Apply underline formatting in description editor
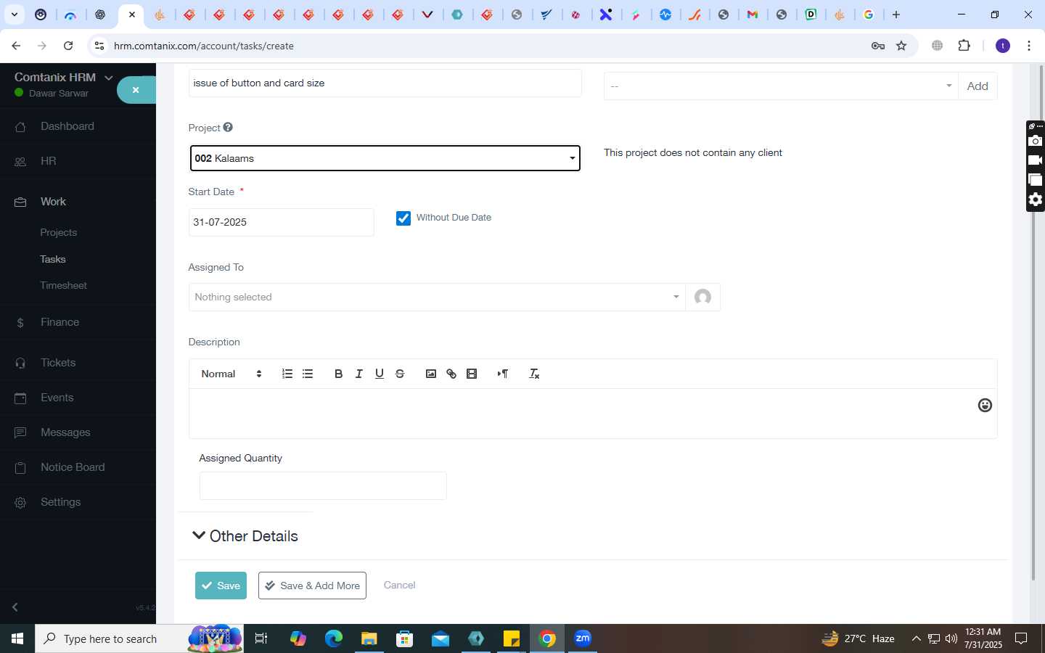This screenshot has width=1045, height=653. (x=379, y=374)
